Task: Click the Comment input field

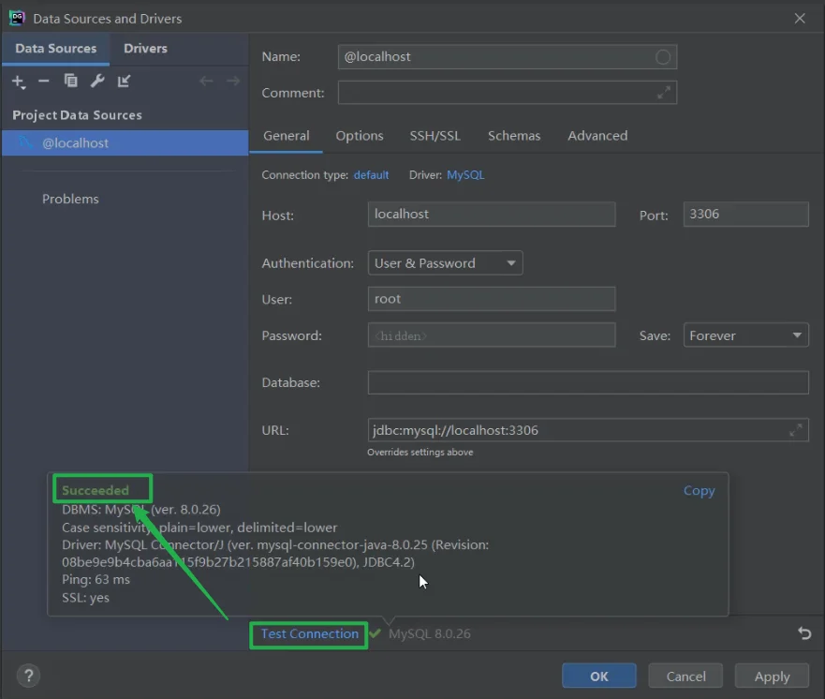Action: [508, 93]
